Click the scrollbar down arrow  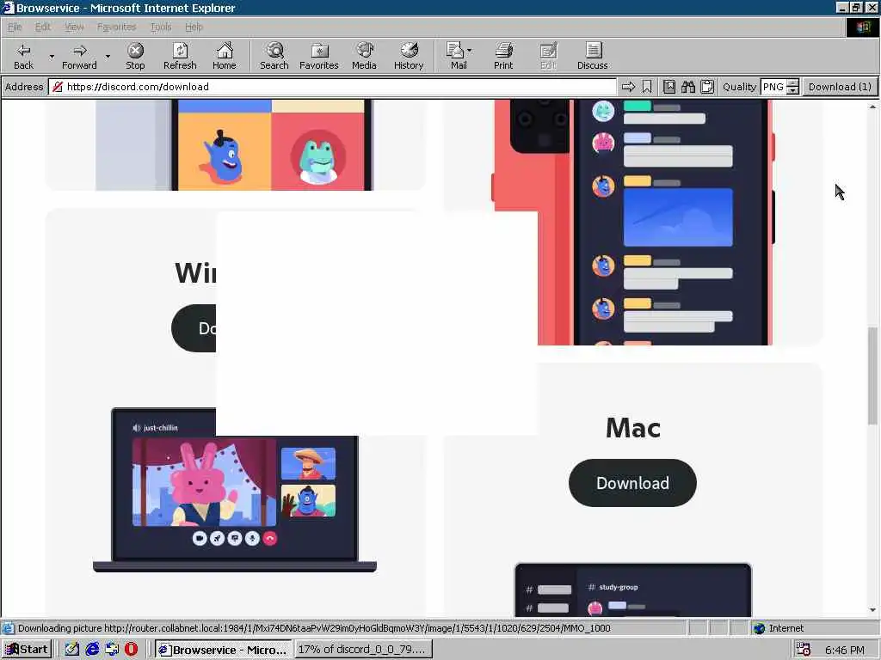[x=872, y=610]
